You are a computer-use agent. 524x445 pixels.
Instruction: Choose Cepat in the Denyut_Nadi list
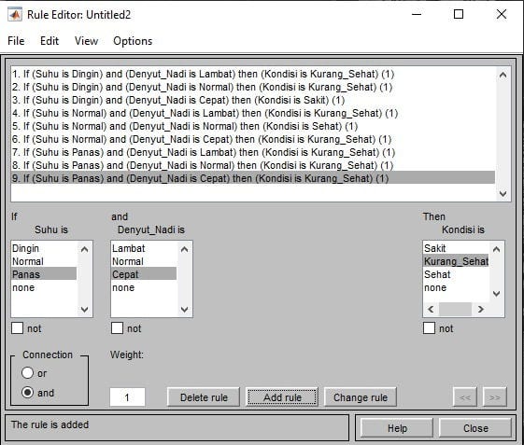[144, 274]
